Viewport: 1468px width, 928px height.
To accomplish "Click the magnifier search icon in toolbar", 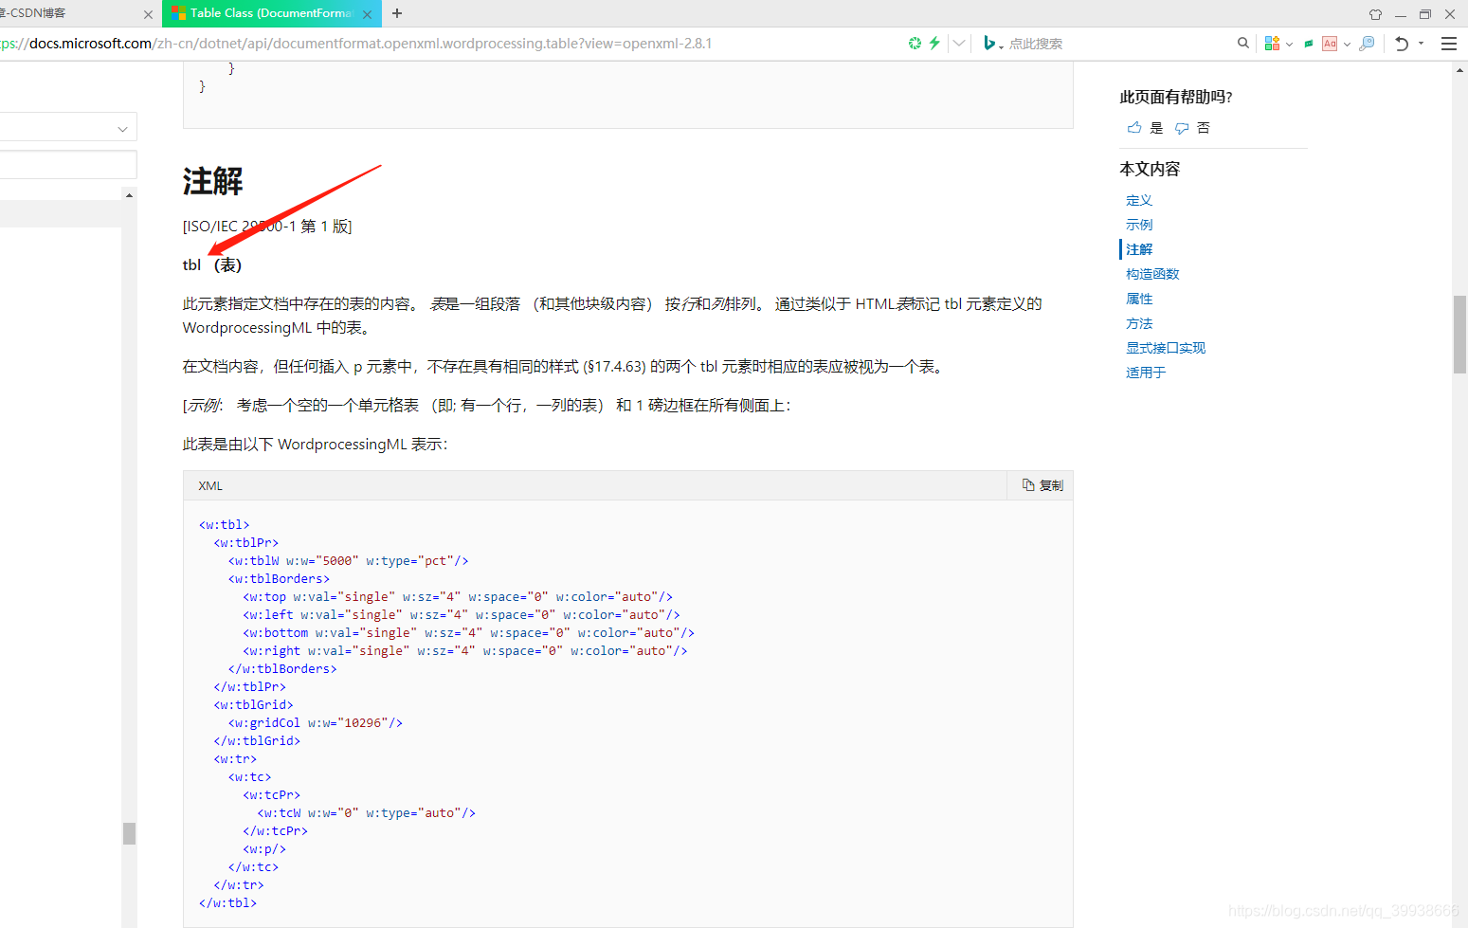I will pos(1242,43).
